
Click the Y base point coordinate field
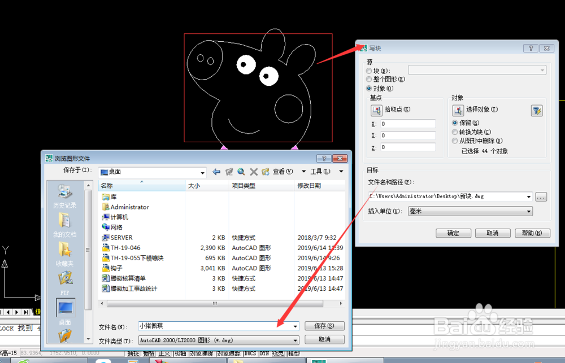(x=408, y=135)
